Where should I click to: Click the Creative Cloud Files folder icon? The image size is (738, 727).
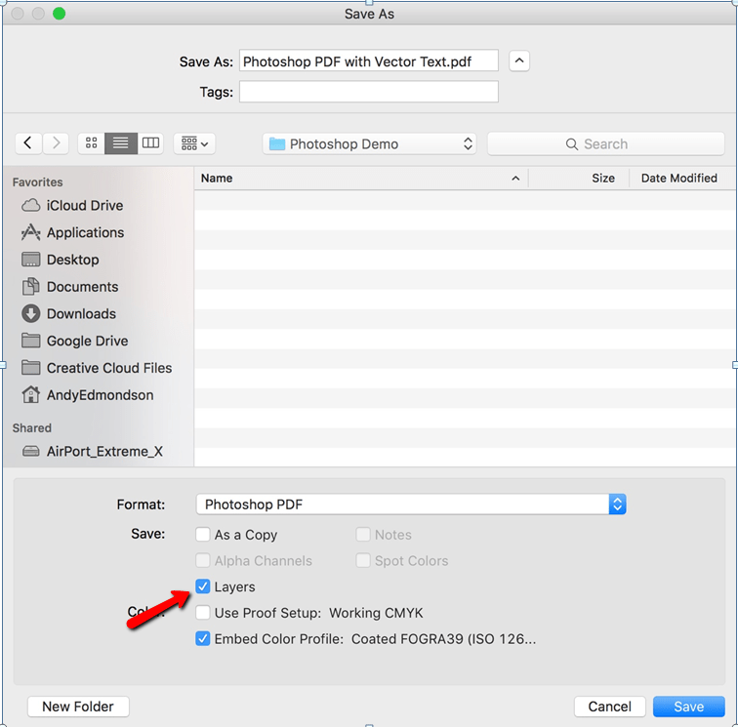(31, 367)
